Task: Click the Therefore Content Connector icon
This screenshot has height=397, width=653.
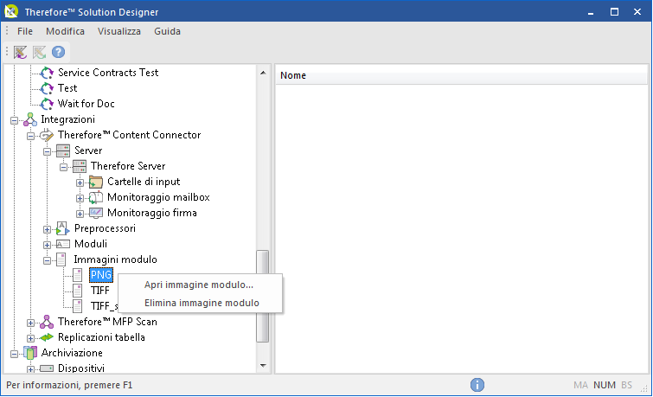Action: click(47, 135)
